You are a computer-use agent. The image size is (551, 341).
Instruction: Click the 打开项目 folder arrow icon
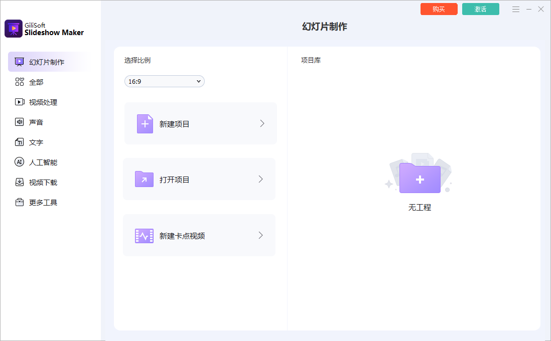coord(144,179)
